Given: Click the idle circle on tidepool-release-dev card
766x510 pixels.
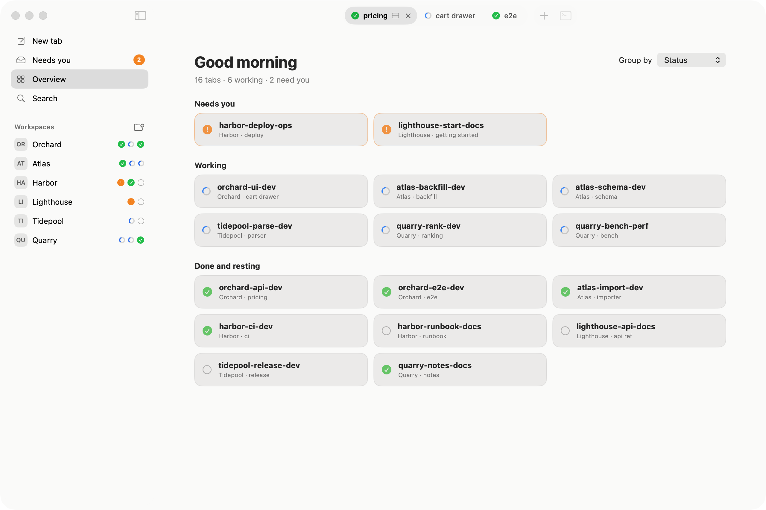Looking at the screenshot, I should tap(207, 370).
